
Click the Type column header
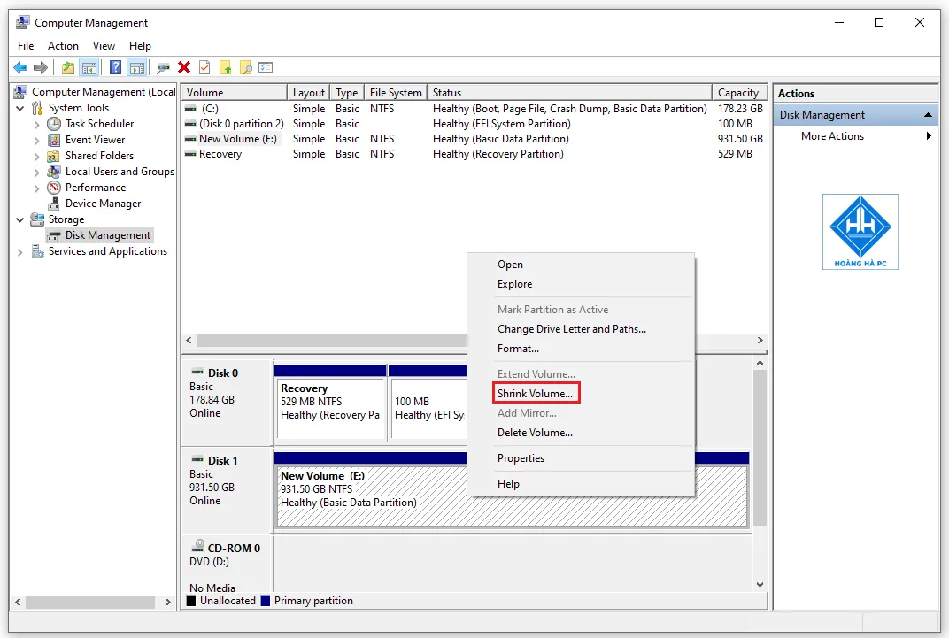click(347, 93)
